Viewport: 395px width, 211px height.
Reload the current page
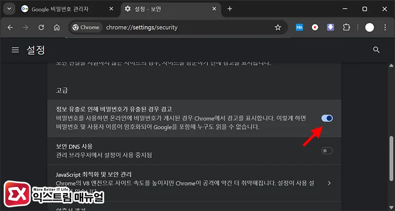[x=41, y=27]
